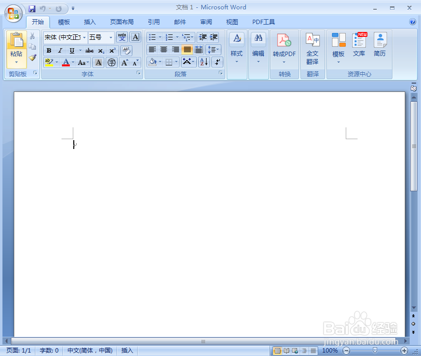
Task: Center align text
Action: click(164, 50)
